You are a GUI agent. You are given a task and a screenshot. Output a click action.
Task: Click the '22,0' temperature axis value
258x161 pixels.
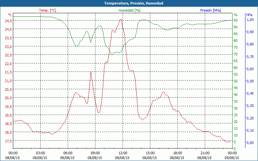point(8,64)
